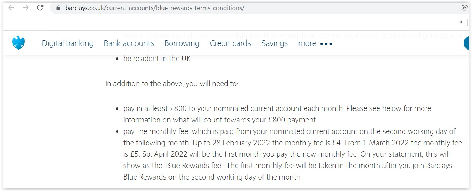
Task: Open the Bank accounts menu
Action: click(129, 43)
